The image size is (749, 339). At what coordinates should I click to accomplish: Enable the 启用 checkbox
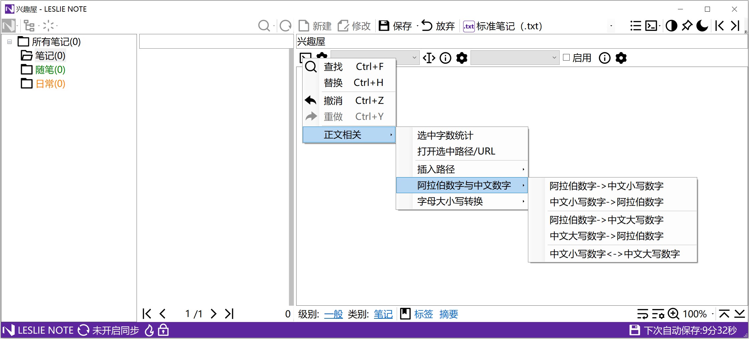566,57
